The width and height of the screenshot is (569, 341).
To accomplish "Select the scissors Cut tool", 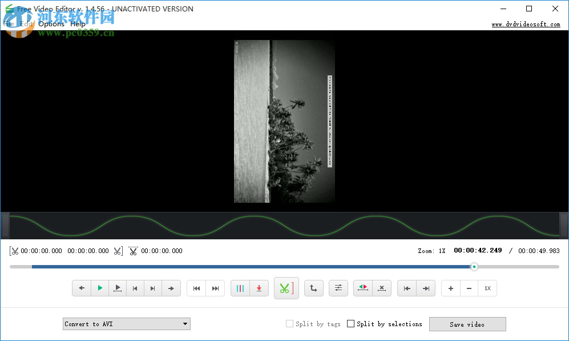I will pyautogui.click(x=286, y=288).
